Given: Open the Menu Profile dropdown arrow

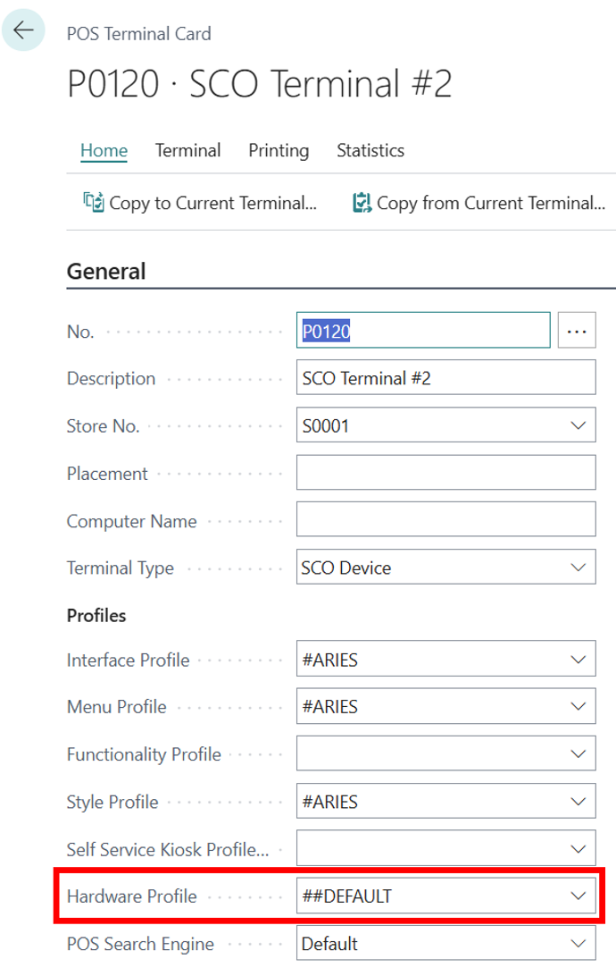Looking at the screenshot, I should [578, 706].
